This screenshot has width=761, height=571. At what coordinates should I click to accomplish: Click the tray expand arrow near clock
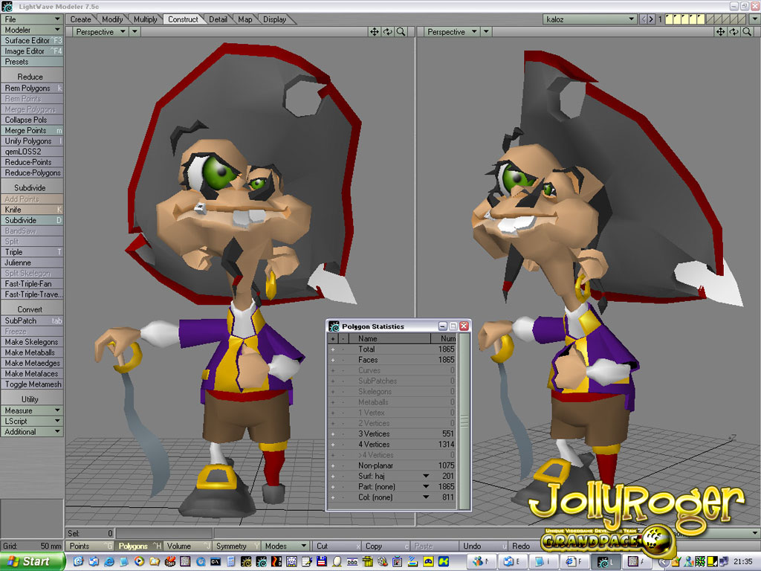[663, 562]
